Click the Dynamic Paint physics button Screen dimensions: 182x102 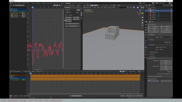click(154, 32)
